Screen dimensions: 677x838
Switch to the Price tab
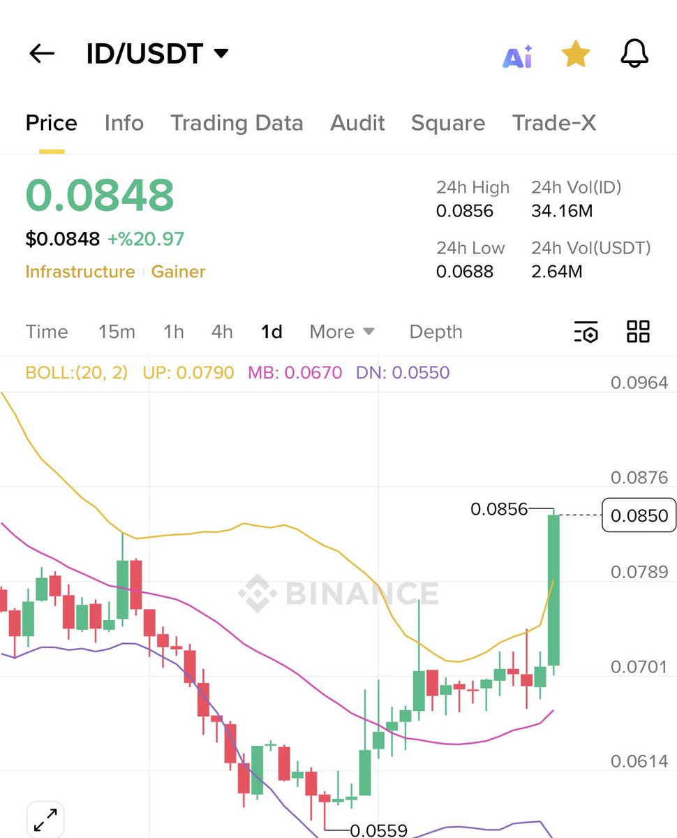pyautogui.click(x=52, y=124)
